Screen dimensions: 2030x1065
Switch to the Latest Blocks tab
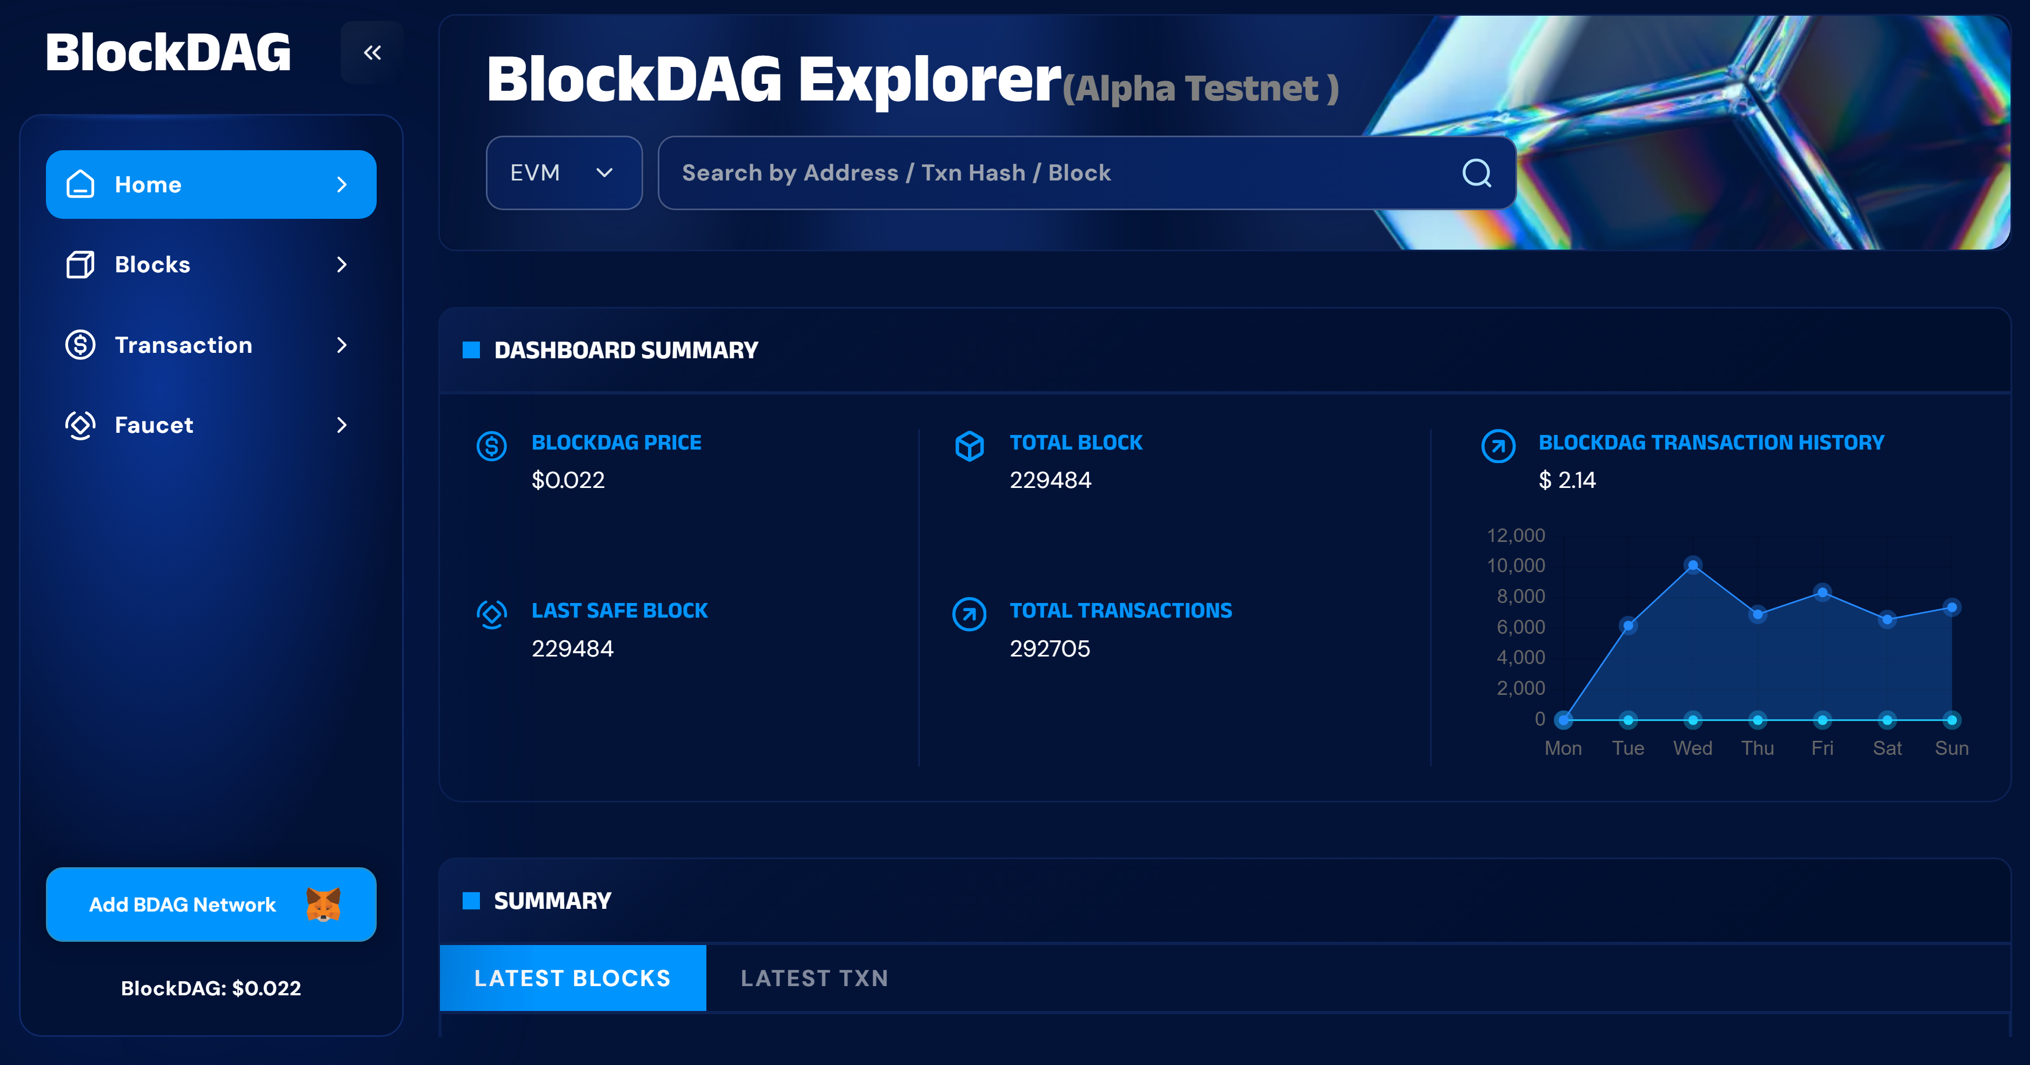573,977
